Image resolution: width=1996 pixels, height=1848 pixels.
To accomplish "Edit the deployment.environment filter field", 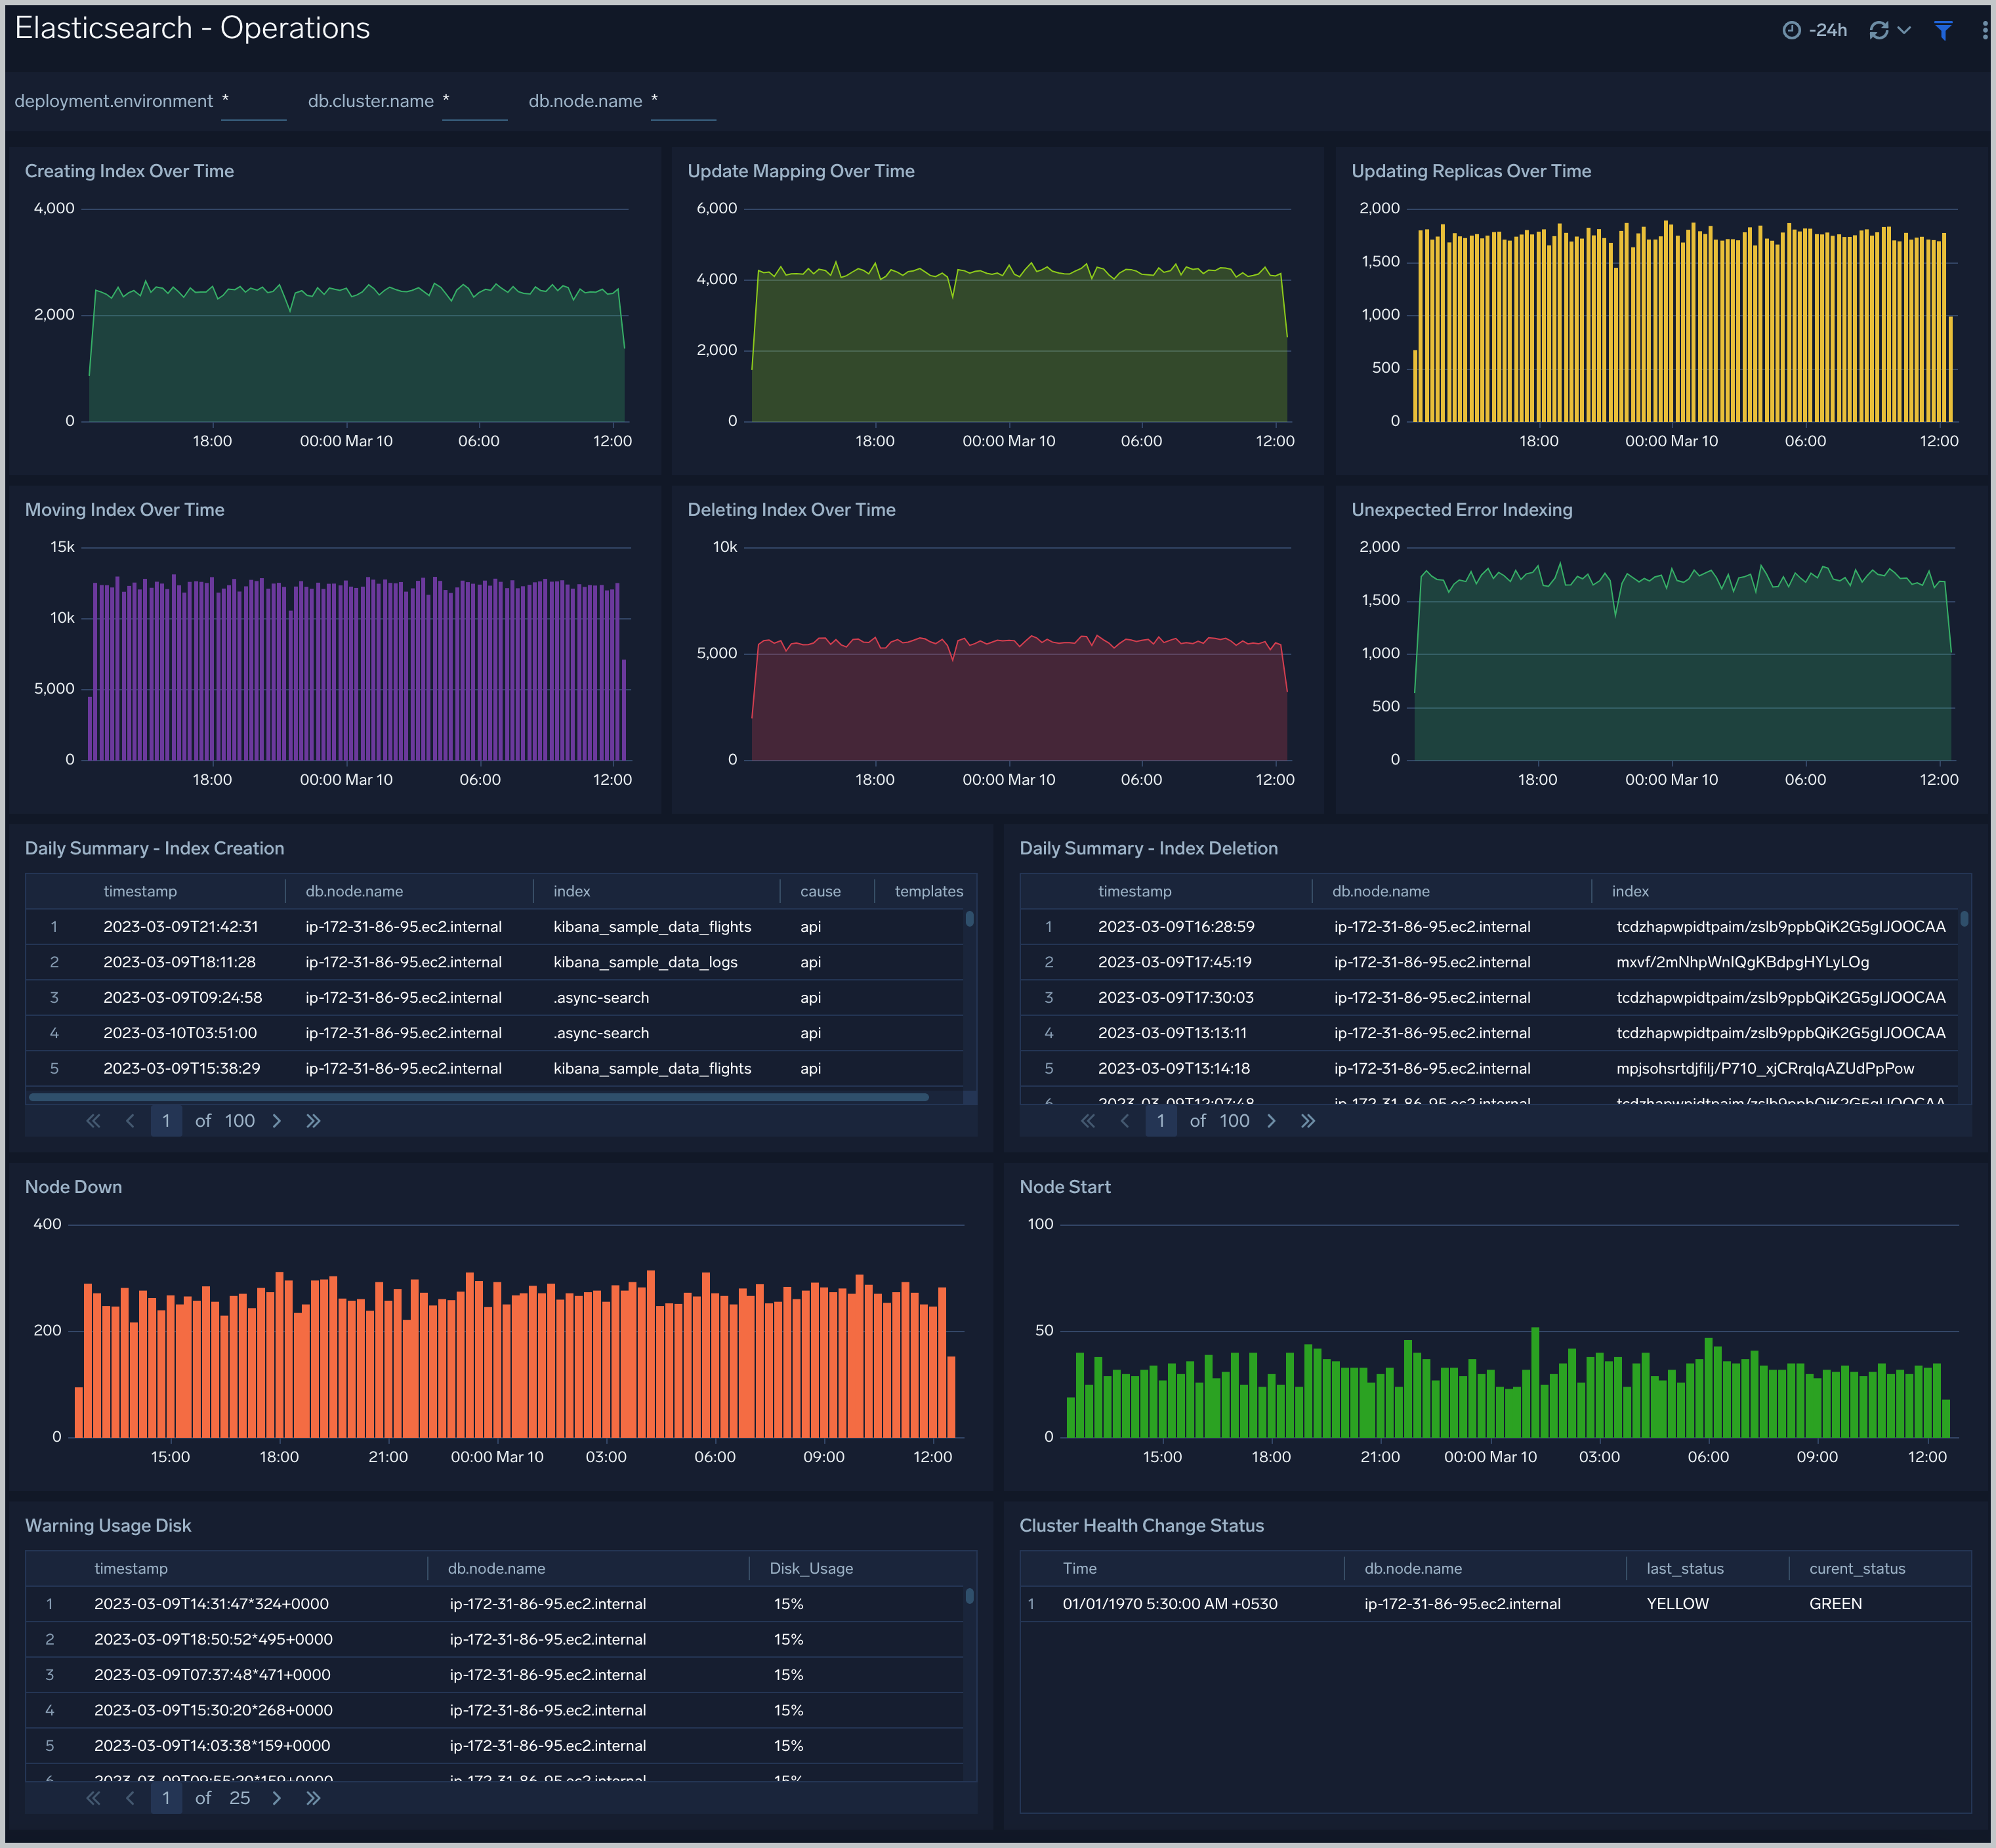I will coord(253,102).
